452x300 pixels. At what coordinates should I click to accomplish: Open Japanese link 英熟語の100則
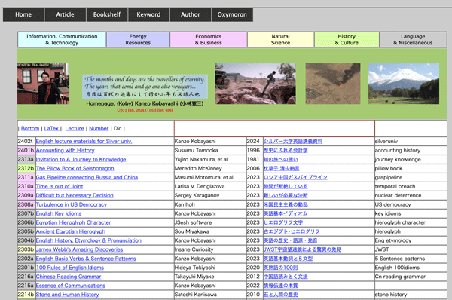(x=281, y=268)
